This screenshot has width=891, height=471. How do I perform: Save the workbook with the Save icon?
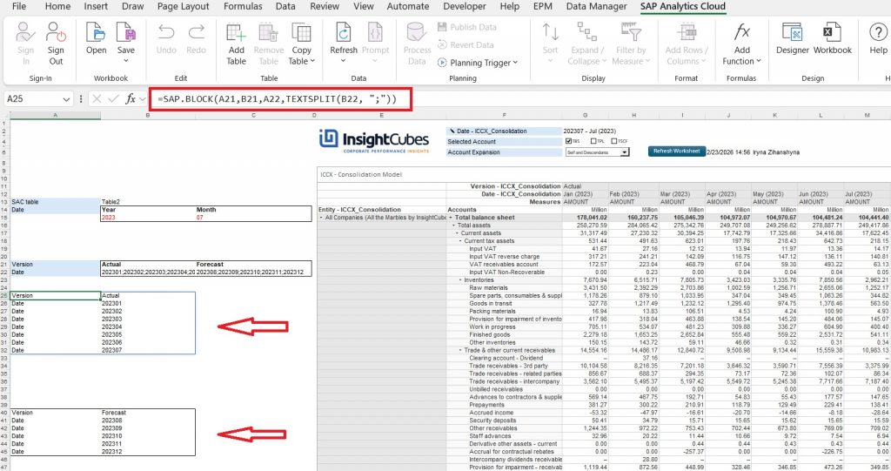coord(126,32)
